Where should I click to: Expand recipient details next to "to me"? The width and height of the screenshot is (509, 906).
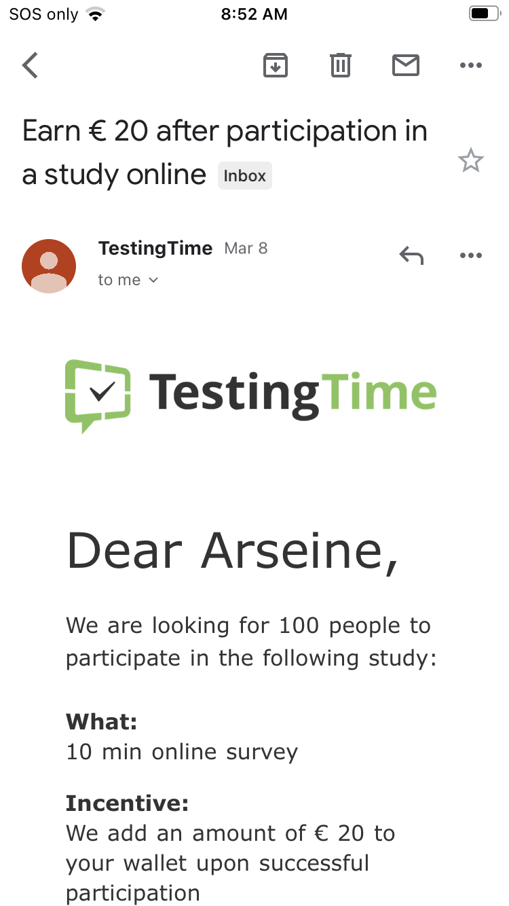coord(153,280)
